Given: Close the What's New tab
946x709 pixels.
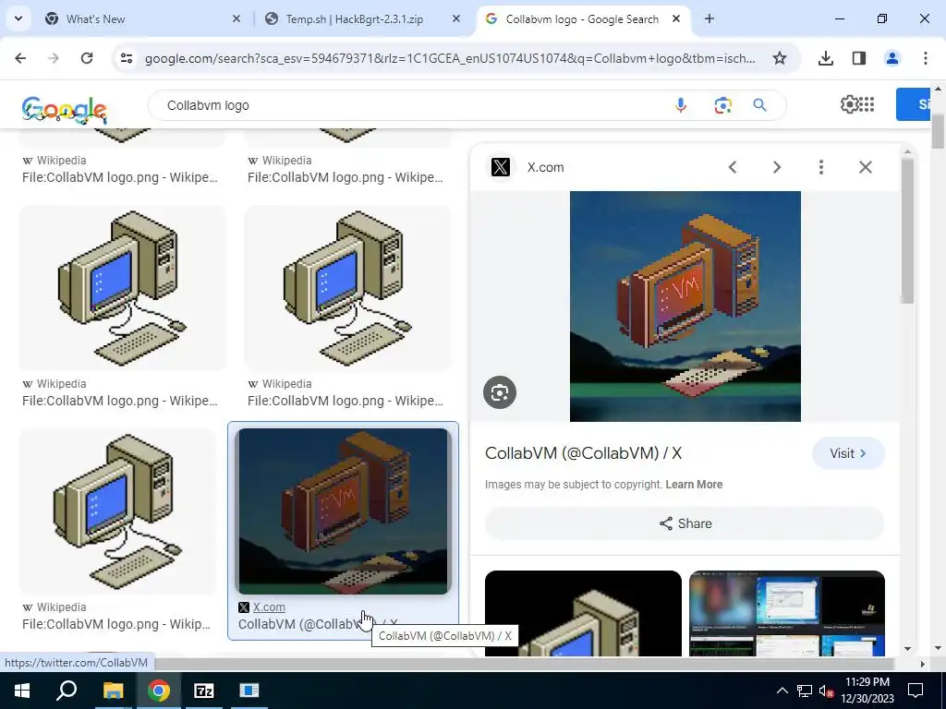Looking at the screenshot, I should tap(236, 18).
